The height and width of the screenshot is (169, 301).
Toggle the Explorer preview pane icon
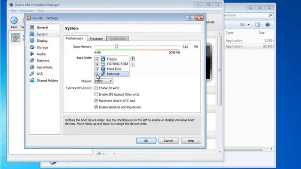point(258,24)
